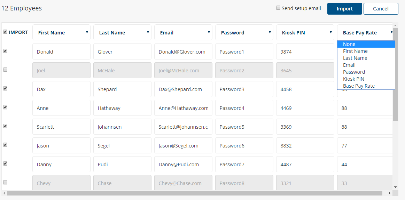
Task: Check the import box for Chevy Chase
Action: [5, 183]
